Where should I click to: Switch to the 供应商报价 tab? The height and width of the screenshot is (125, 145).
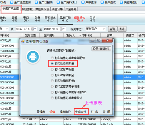click(x=42, y=9)
